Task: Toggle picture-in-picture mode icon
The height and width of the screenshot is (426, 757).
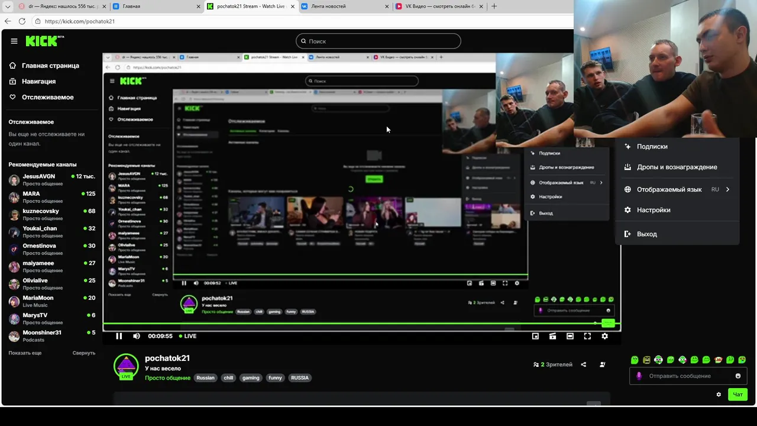Action: [x=535, y=336]
